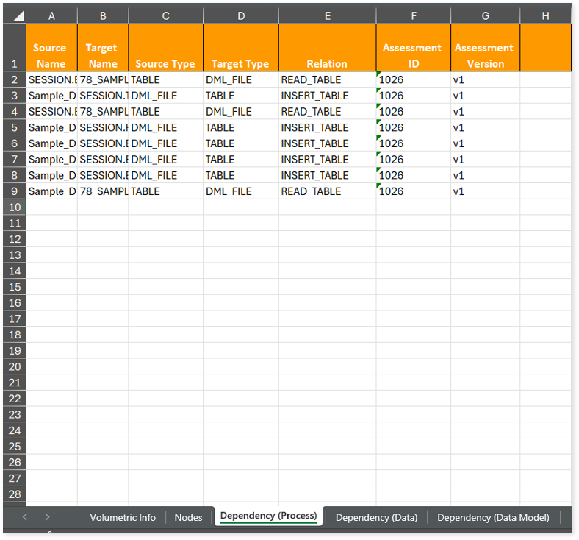Open the Volumetric Info sheet tab
This screenshot has width=579, height=540.
[123, 517]
